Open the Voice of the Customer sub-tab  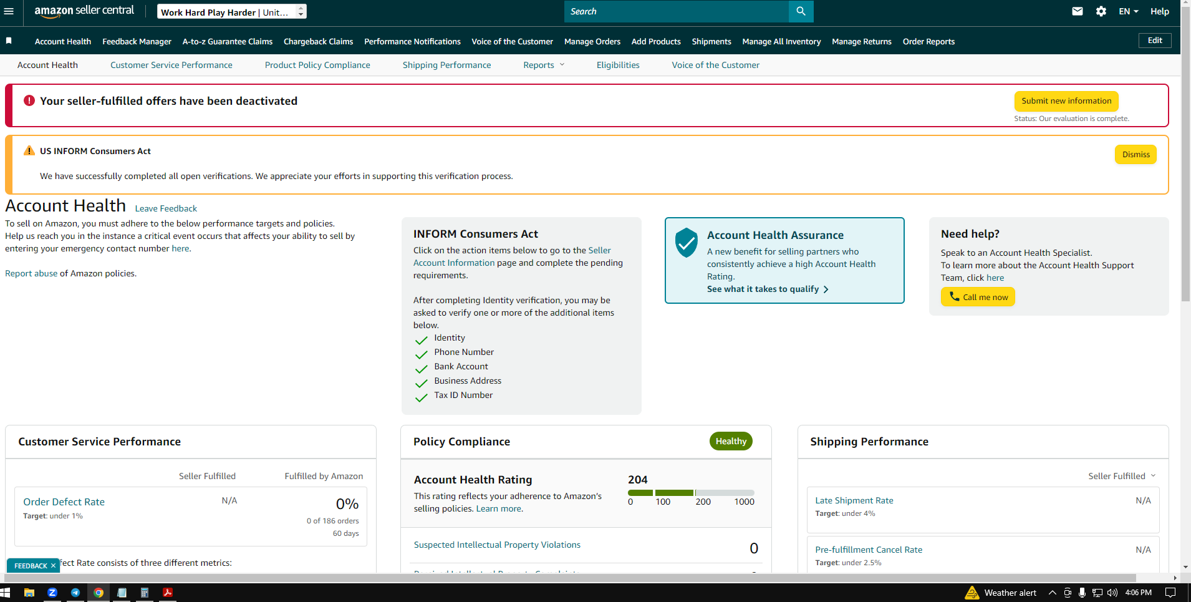coord(715,65)
